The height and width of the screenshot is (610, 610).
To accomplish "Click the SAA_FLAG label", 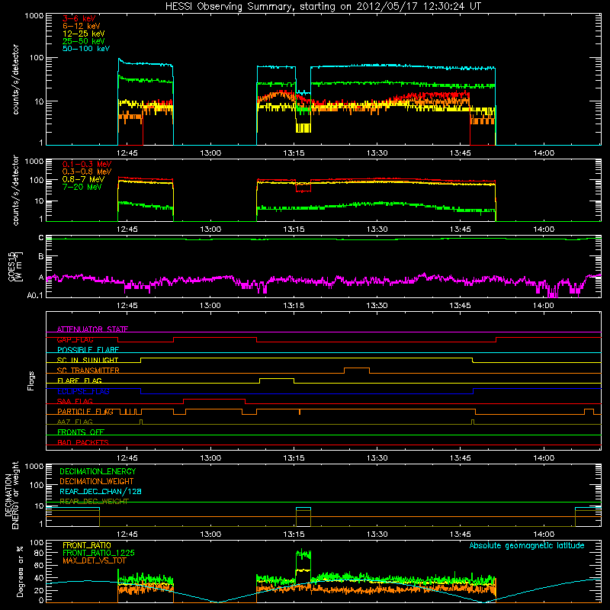I will (75, 401).
